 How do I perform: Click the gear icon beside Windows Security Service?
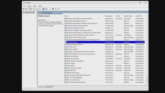[65, 44]
